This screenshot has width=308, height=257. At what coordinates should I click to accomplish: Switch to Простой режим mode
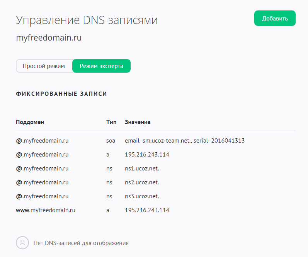tap(44, 66)
